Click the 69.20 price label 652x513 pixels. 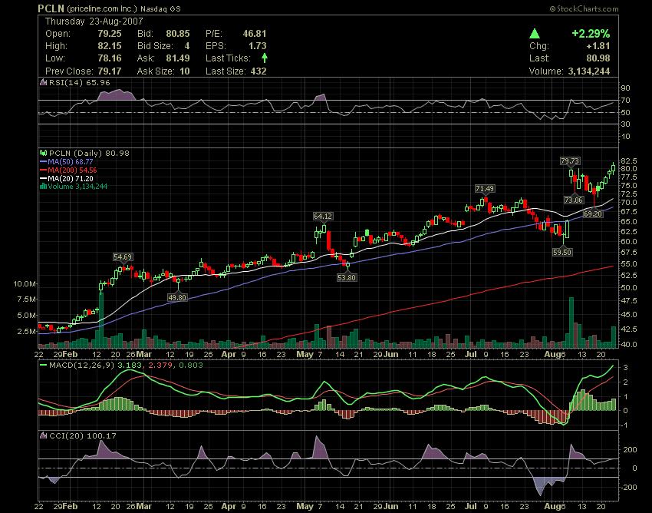pyautogui.click(x=592, y=213)
